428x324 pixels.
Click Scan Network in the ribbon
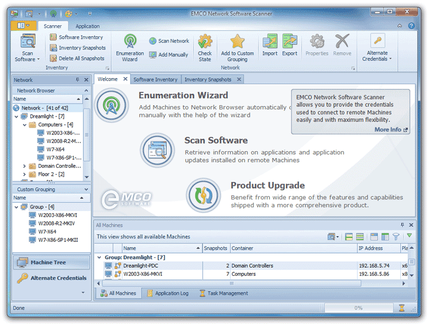click(169, 41)
